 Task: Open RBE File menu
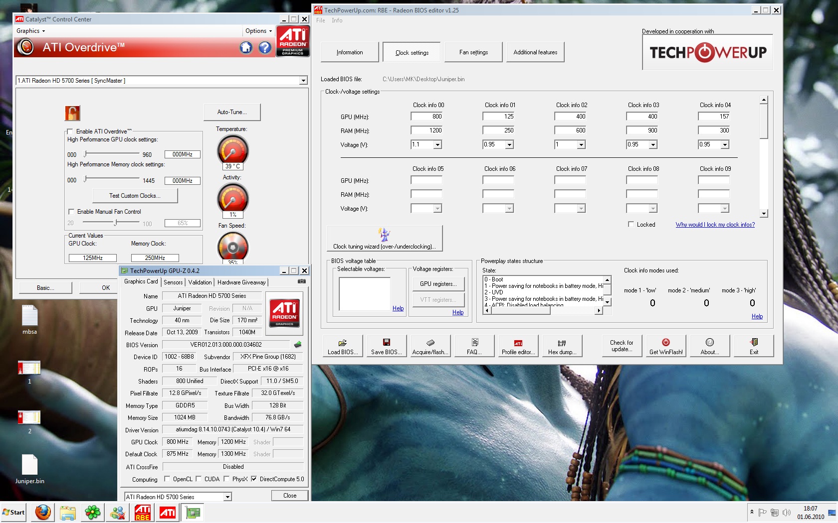pyautogui.click(x=320, y=20)
